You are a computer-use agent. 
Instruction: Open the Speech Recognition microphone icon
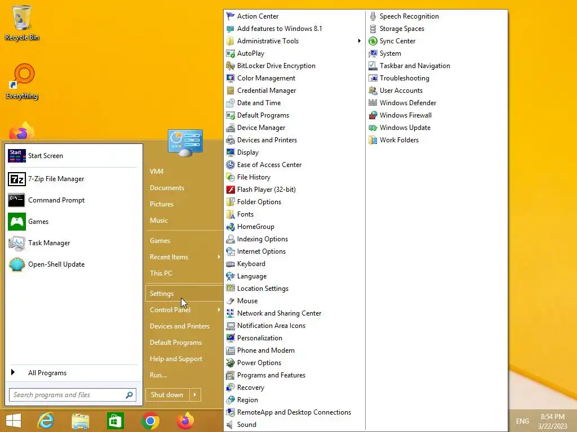click(373, 16)
